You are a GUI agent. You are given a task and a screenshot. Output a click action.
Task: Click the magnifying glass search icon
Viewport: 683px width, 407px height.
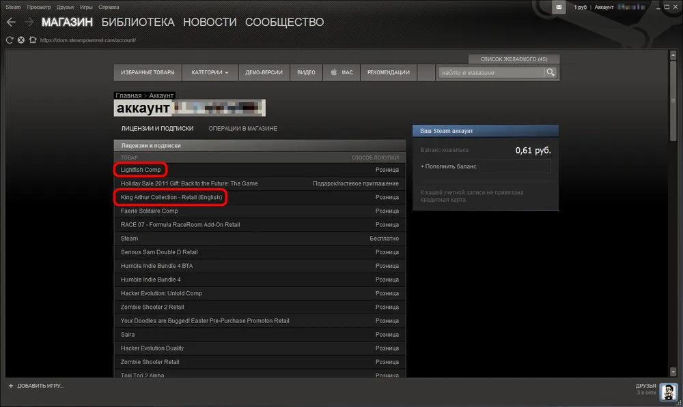(550, 72)
